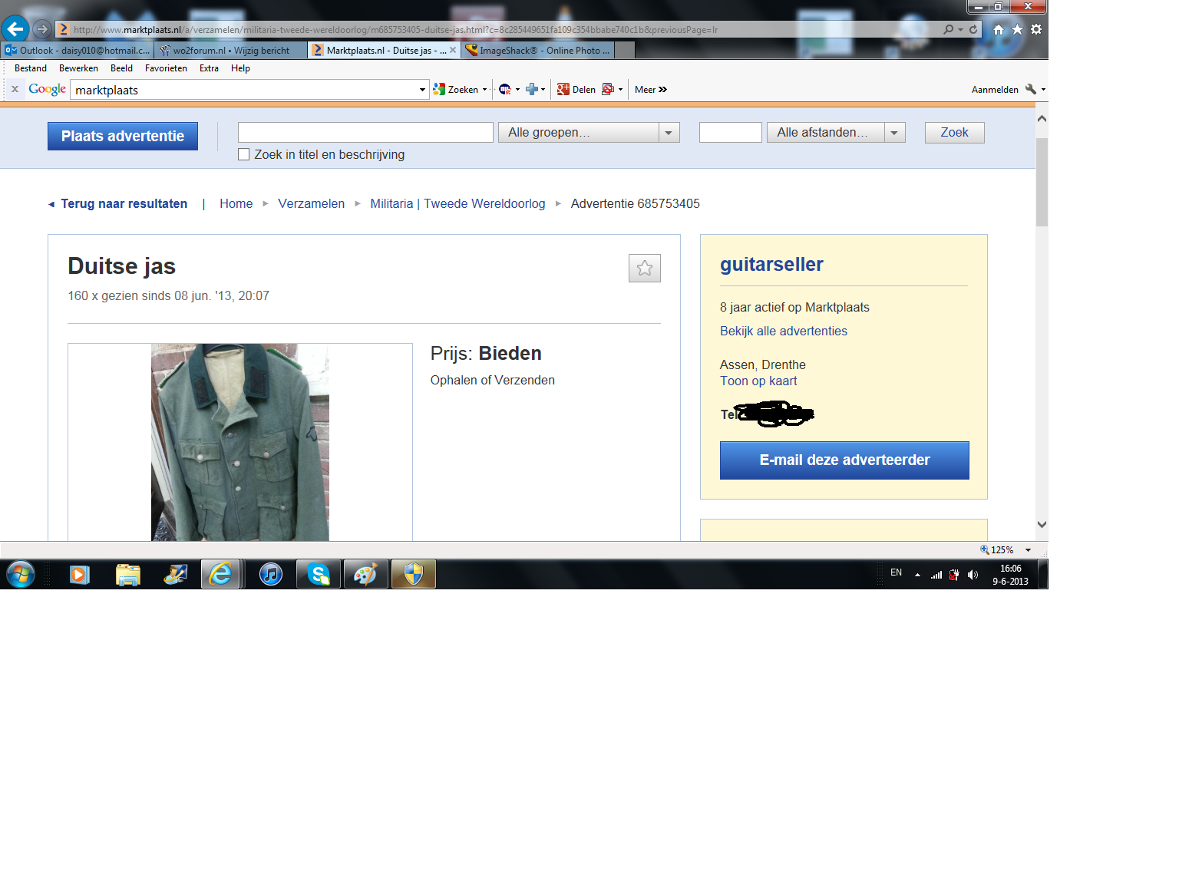1179x884 pixels.
Task: Launch iTunes from the taskbar
Action: [x=270, y=574]
